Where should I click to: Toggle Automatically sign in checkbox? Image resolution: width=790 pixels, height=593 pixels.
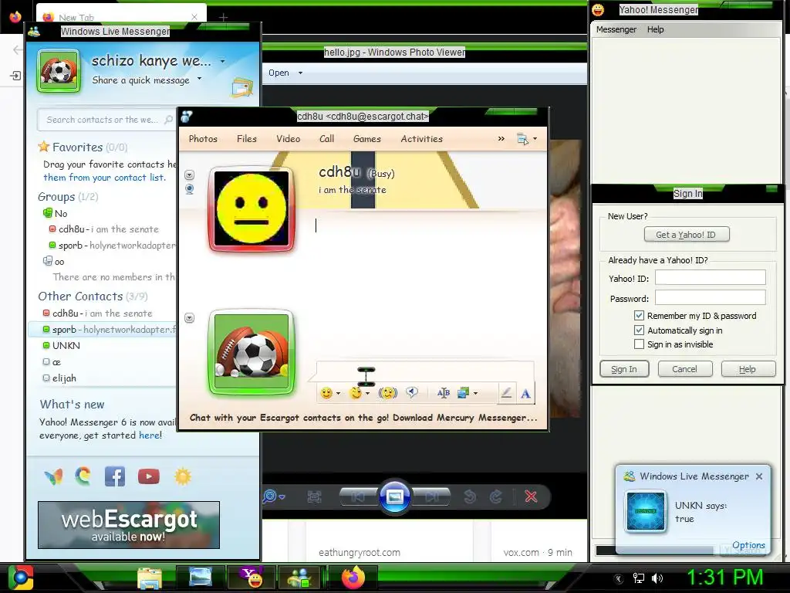639,330
